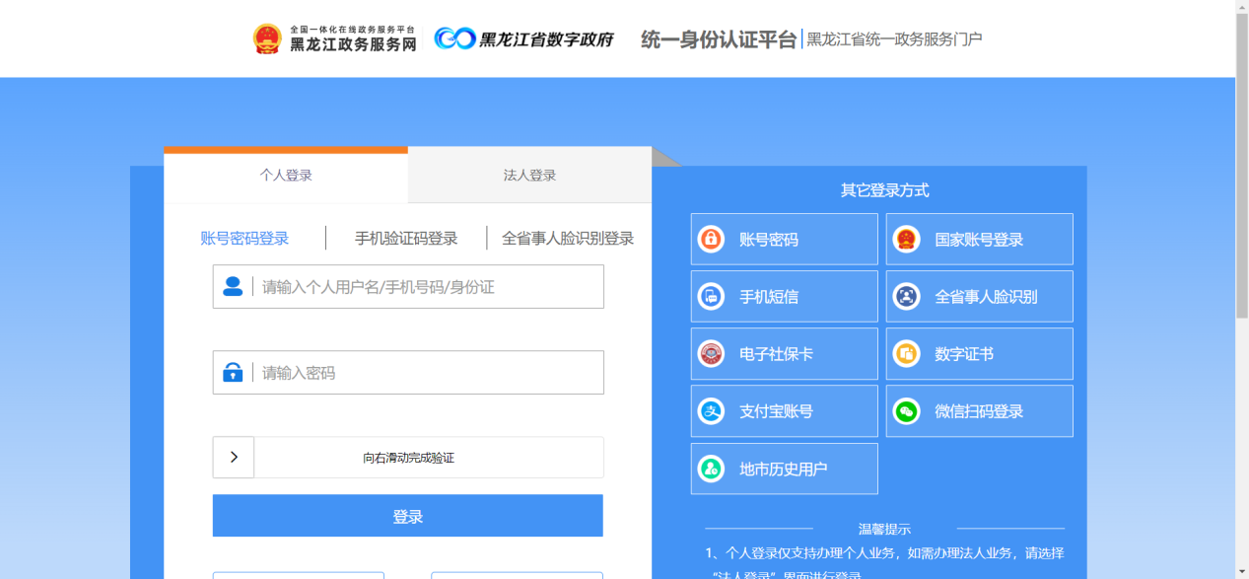Switch to the 法人登录 tab
Viewport: 1249px width, 579px height.
pyautogui.click(x=529, y=176)
